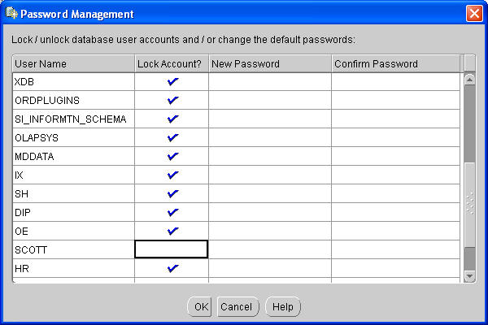Image resolution: width=488 pixels, height=325 pixels.
Task: Select the New Password field for SCOTT
Action: [270, 249]
